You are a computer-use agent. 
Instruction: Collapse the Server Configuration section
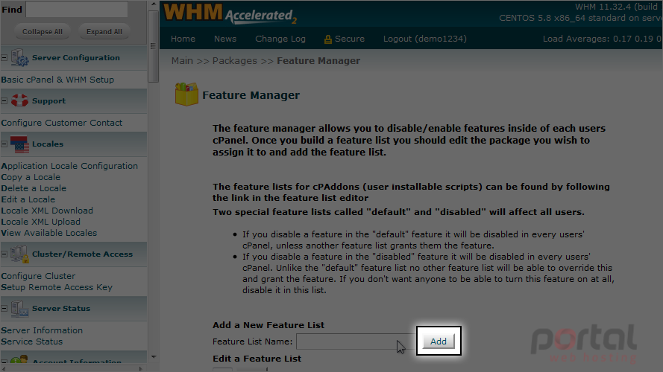4,58
